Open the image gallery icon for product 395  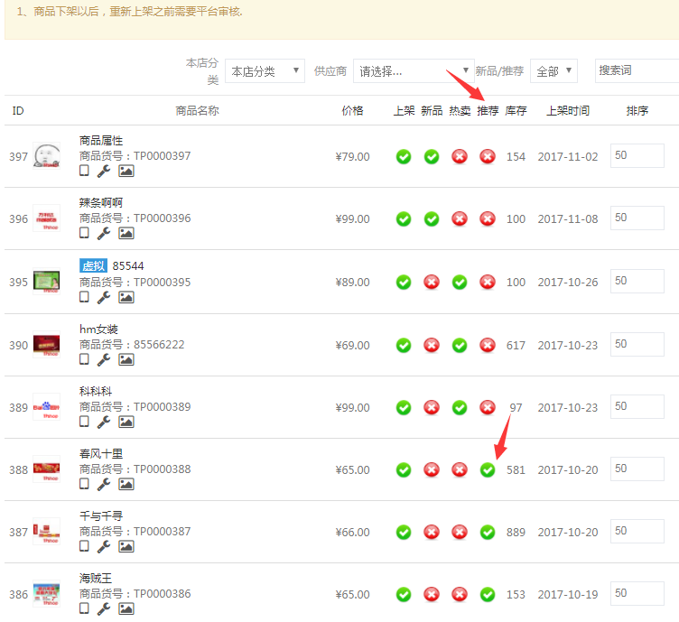pos(126,297)
